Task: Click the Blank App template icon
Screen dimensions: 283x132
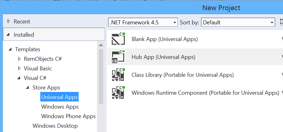Action: point(118,39)
